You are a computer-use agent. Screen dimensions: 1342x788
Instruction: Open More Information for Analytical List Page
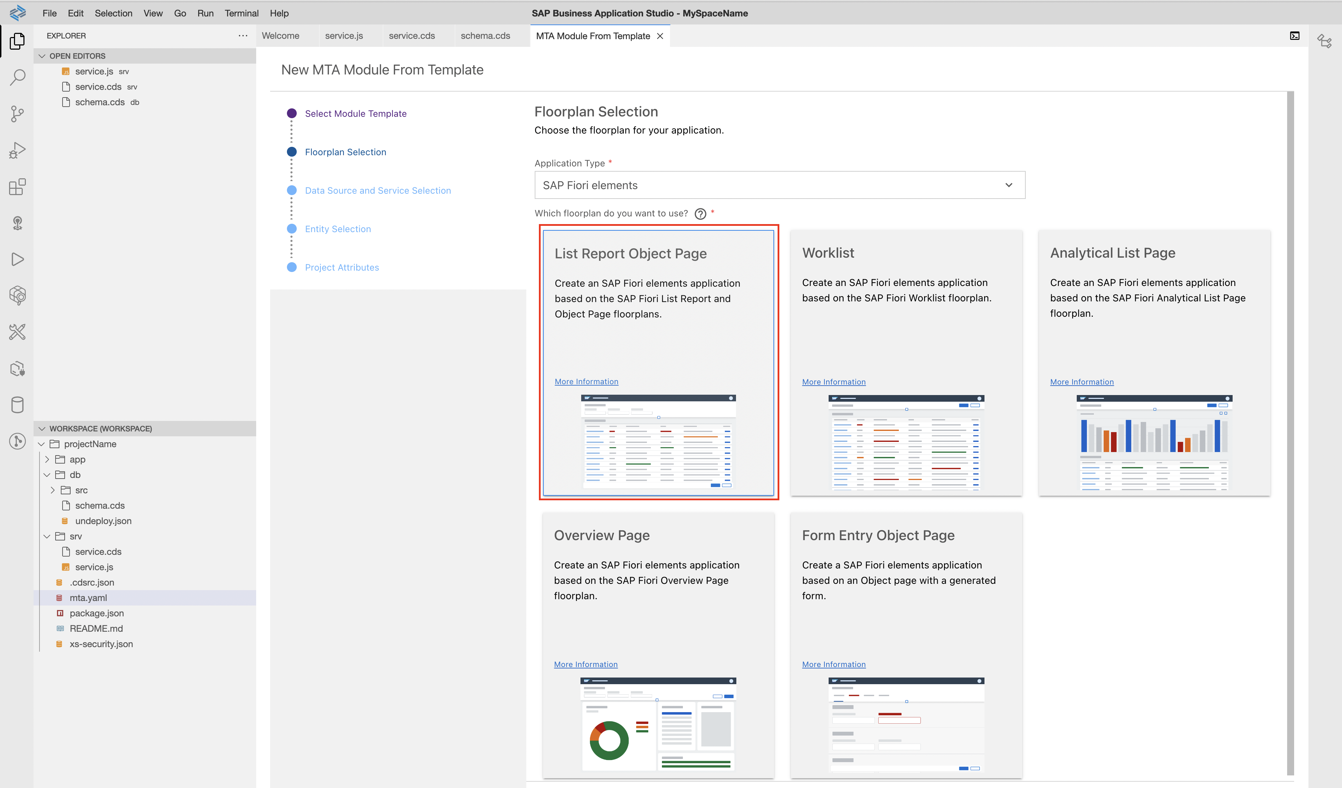1082,382
